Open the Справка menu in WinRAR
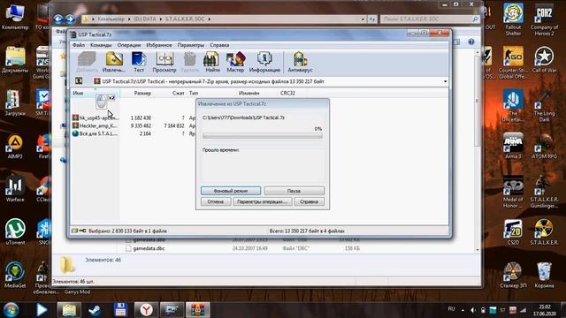This screenshot has width=566, height=318. click(219, 45)
